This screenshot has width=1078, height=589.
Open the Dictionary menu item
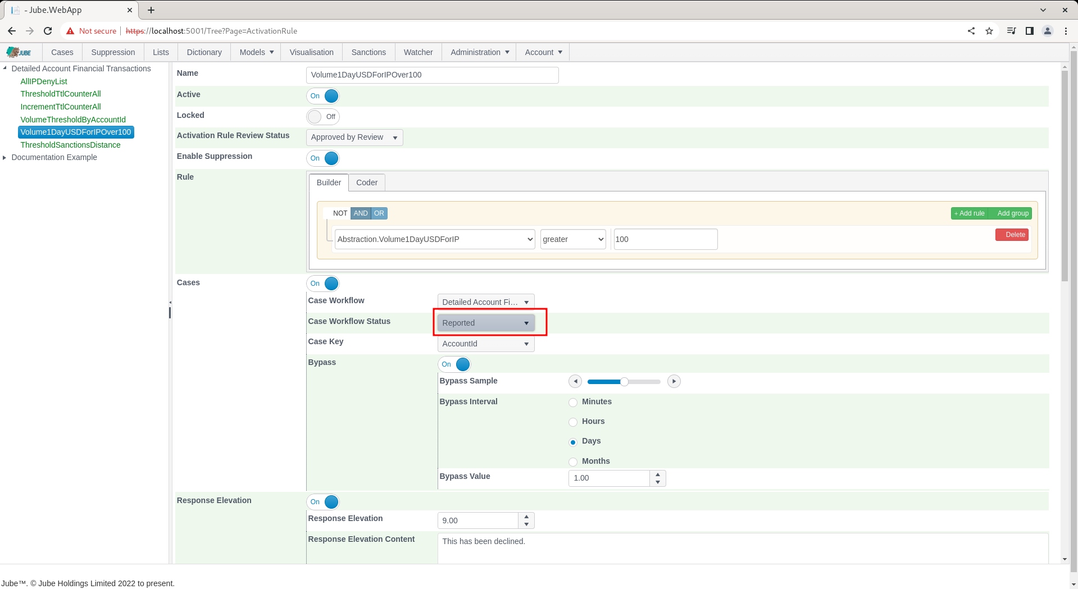click(x=204, y=52)
